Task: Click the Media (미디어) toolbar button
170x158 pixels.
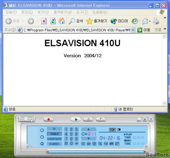Action: 119,21
